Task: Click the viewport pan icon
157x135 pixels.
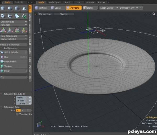Action: click(146, 14)
